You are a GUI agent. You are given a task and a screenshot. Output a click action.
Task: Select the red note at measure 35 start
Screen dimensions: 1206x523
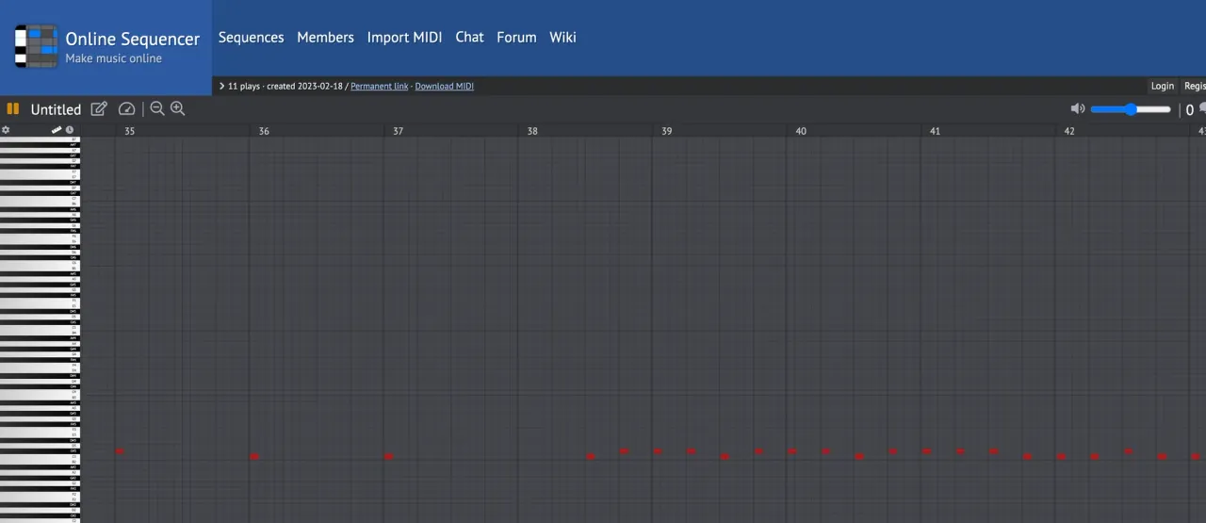click(x=120, y=451)
